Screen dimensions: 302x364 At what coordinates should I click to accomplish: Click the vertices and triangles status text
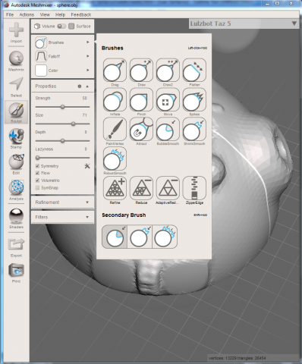click(x=237, y=358)
